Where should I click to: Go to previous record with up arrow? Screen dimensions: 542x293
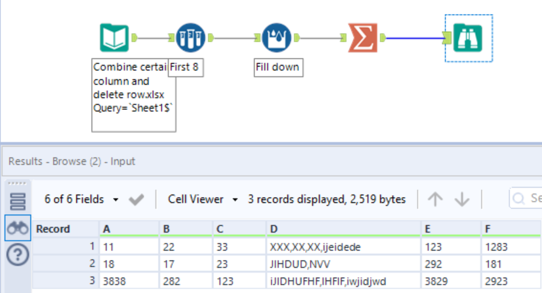[435, 200]
